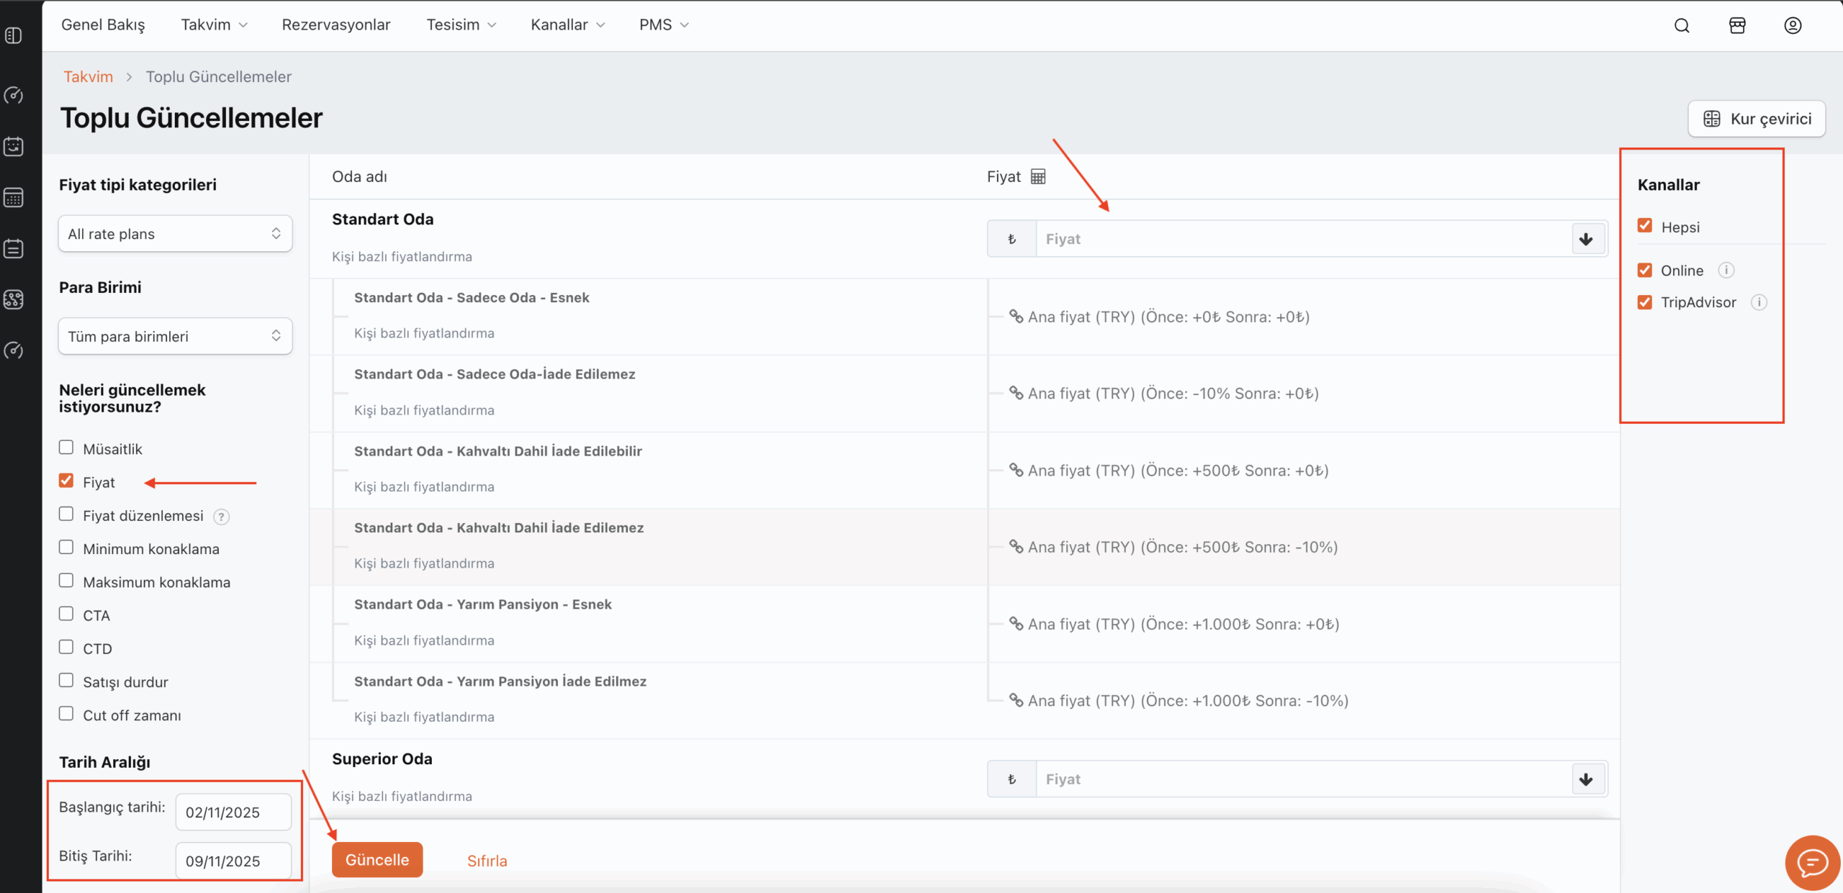Toggle the sidebar panel icon at top left
The width and height of the screenshot is (1843, 893).
(14, 35)
